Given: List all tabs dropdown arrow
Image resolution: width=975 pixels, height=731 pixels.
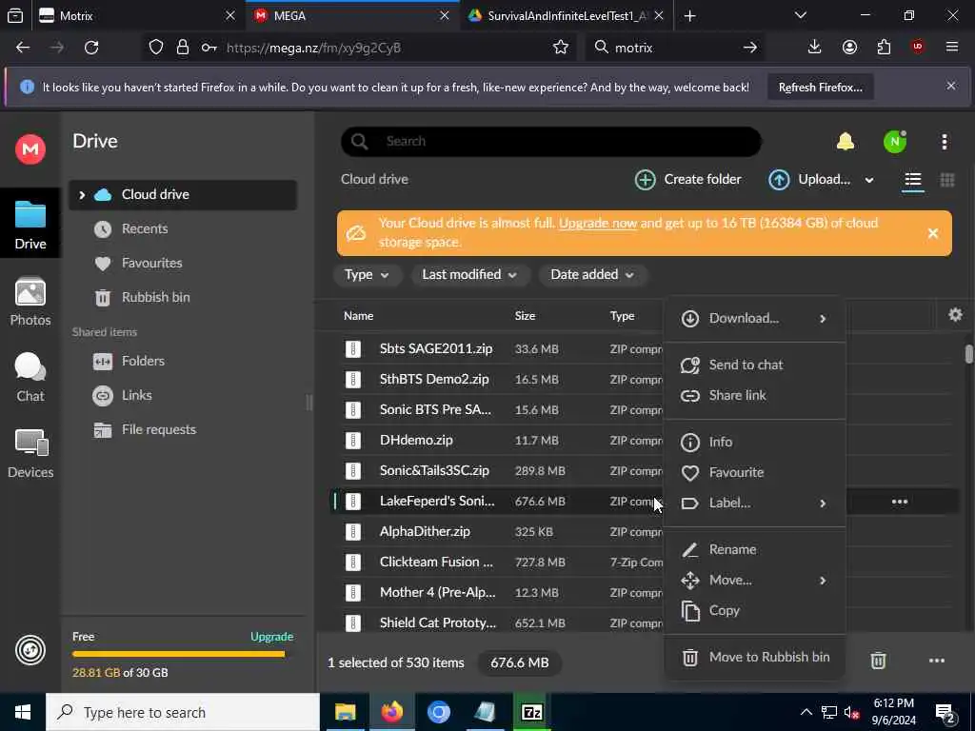Looking at the screenshot, I should coord(800,15).
